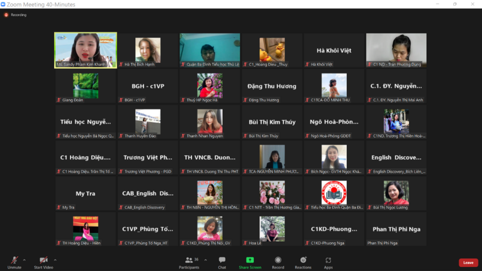Click the Zoom logo in title bar

tap(3, 4)
